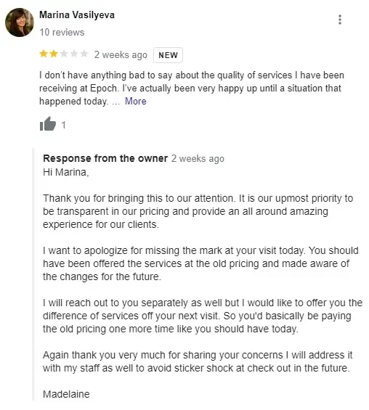369x410 pixels.
Task: Click the Hi Marina greeting line
Action: pyautogui.click(x=66, y=172)
